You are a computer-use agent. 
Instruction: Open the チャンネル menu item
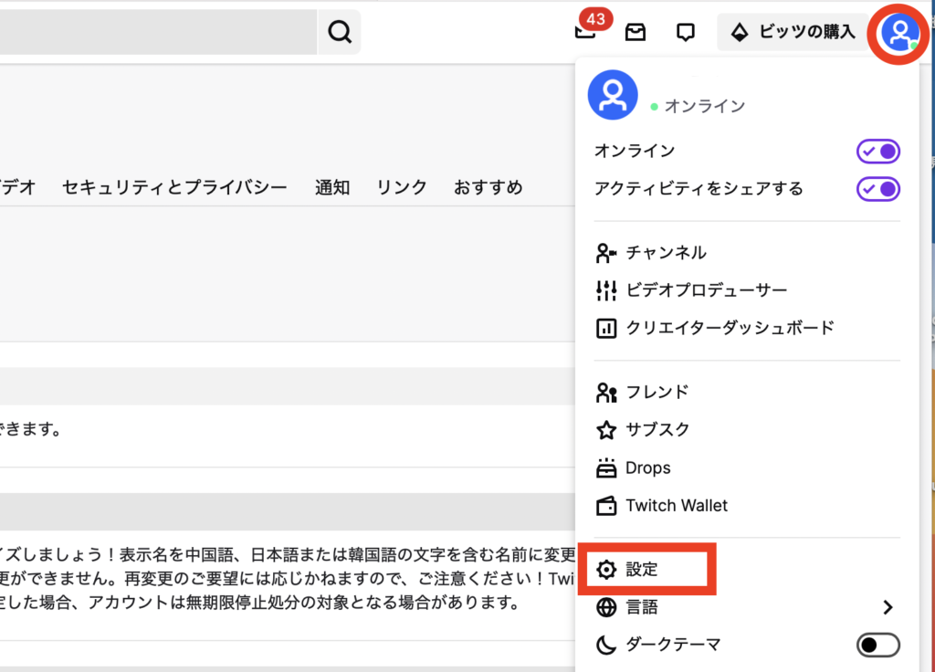[747, 253]
